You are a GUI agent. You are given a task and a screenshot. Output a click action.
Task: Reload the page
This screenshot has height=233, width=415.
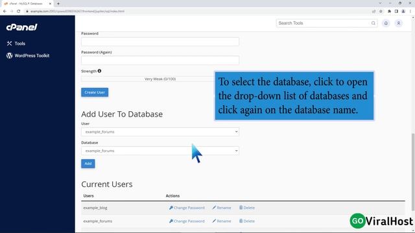pos(19,12)
